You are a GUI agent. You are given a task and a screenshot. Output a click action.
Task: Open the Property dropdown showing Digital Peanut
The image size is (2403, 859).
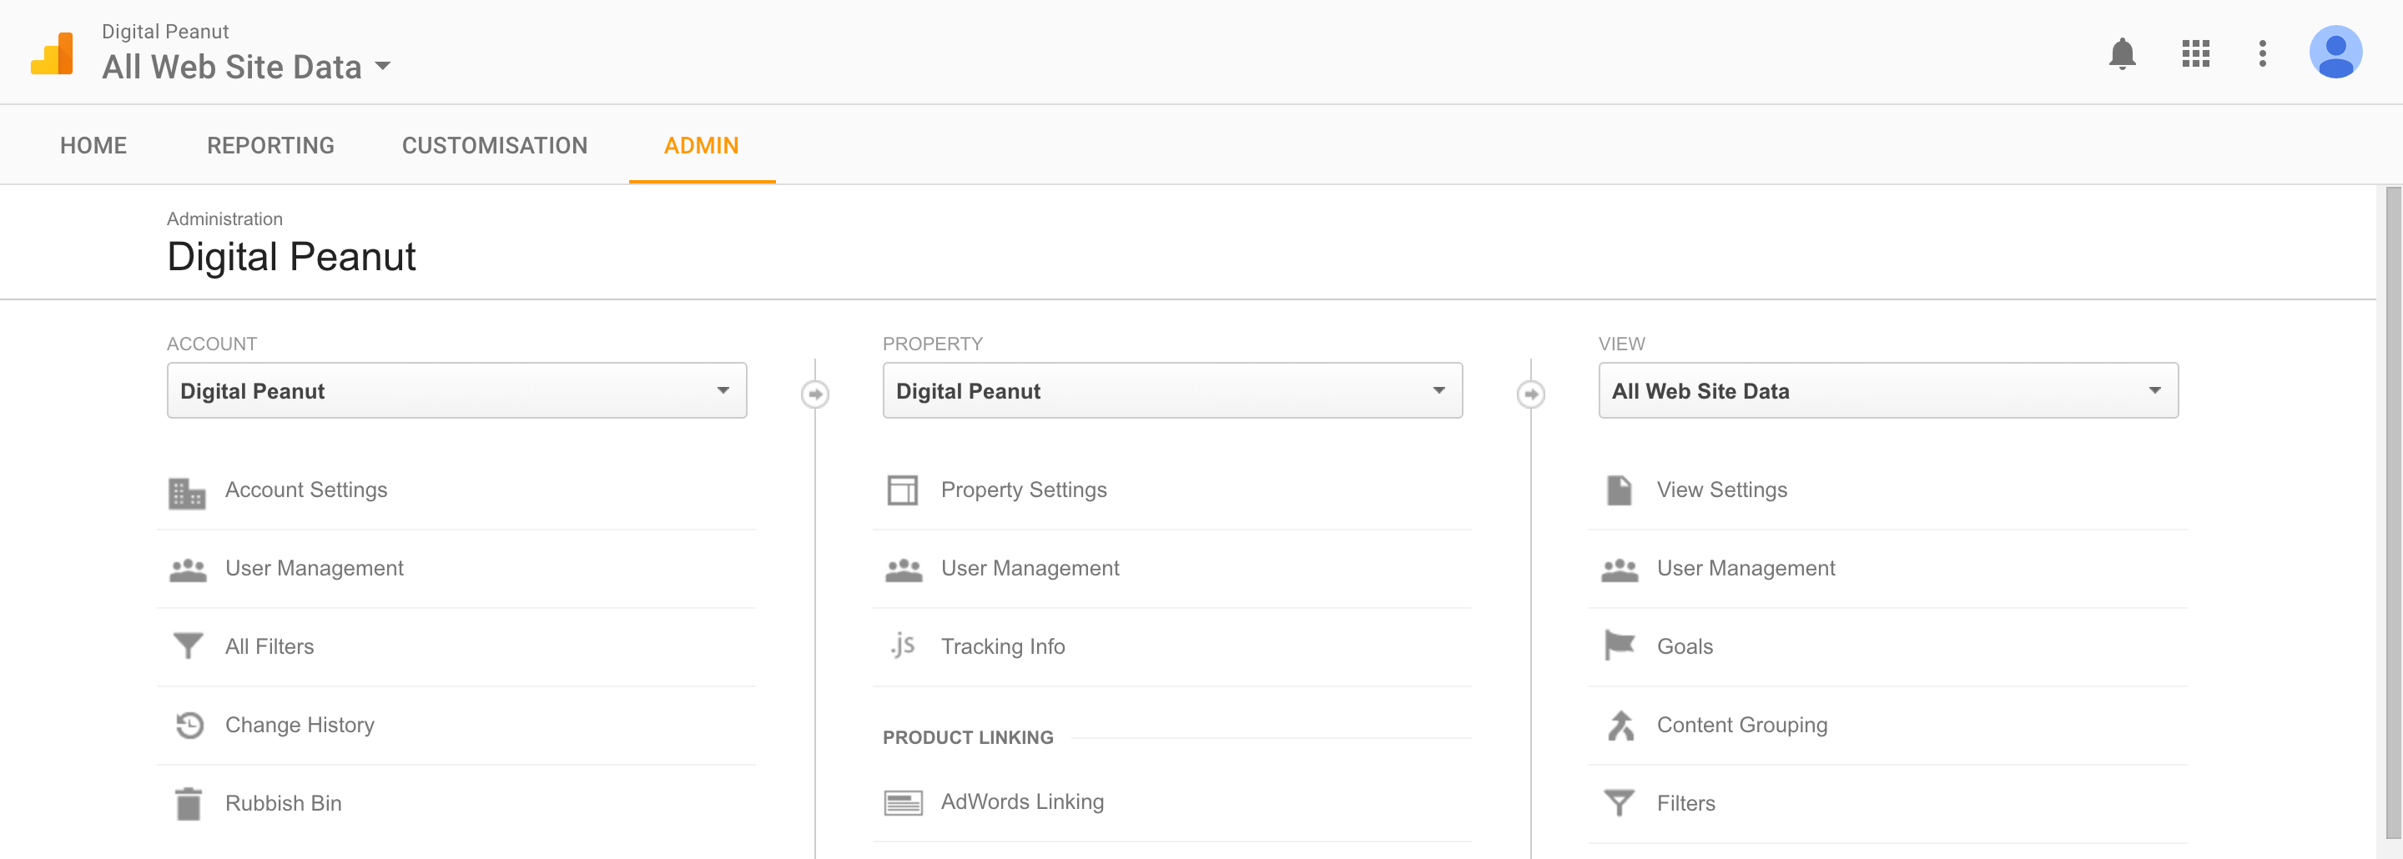click(1172, 389)
